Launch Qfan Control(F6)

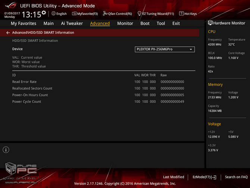[118, 14]
